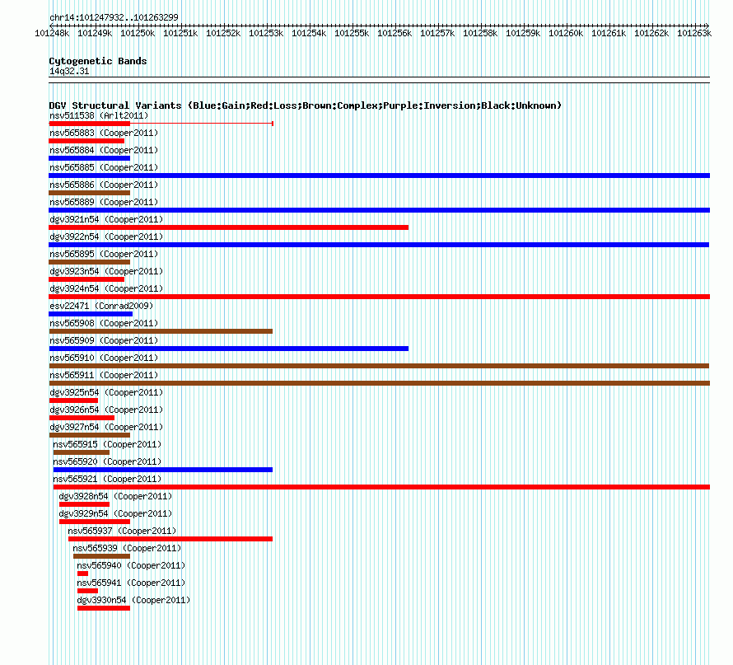Select red bar for dgv3929n54
The height and width of the screenshot is (665, 733).
point(95,522)
